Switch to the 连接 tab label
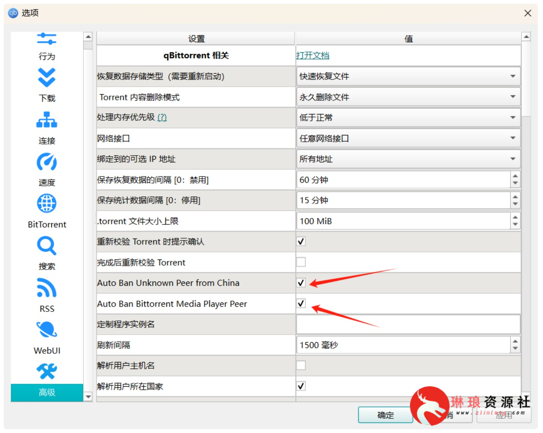Image resolution: width=543 pixels, height=433 pixels. click(x=47, y=141)
